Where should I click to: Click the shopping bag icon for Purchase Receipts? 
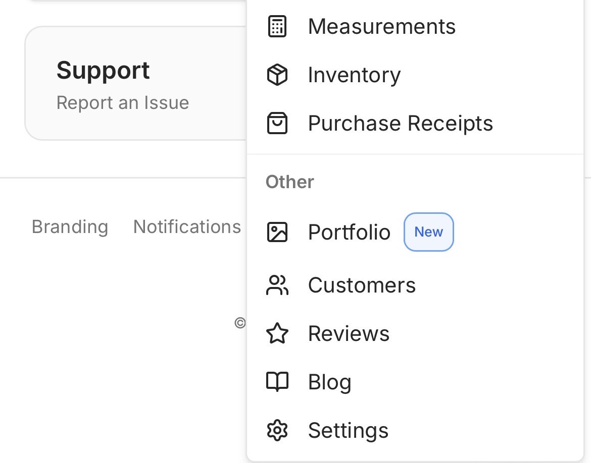click(277, 124)
